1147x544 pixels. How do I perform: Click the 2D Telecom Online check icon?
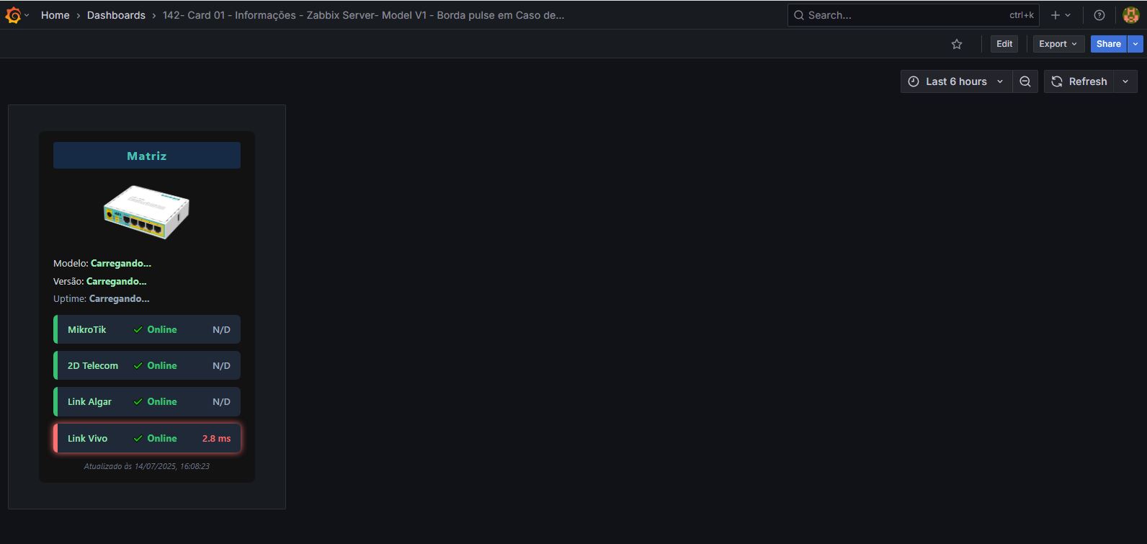pyautogui.click(x=138, y=365)
